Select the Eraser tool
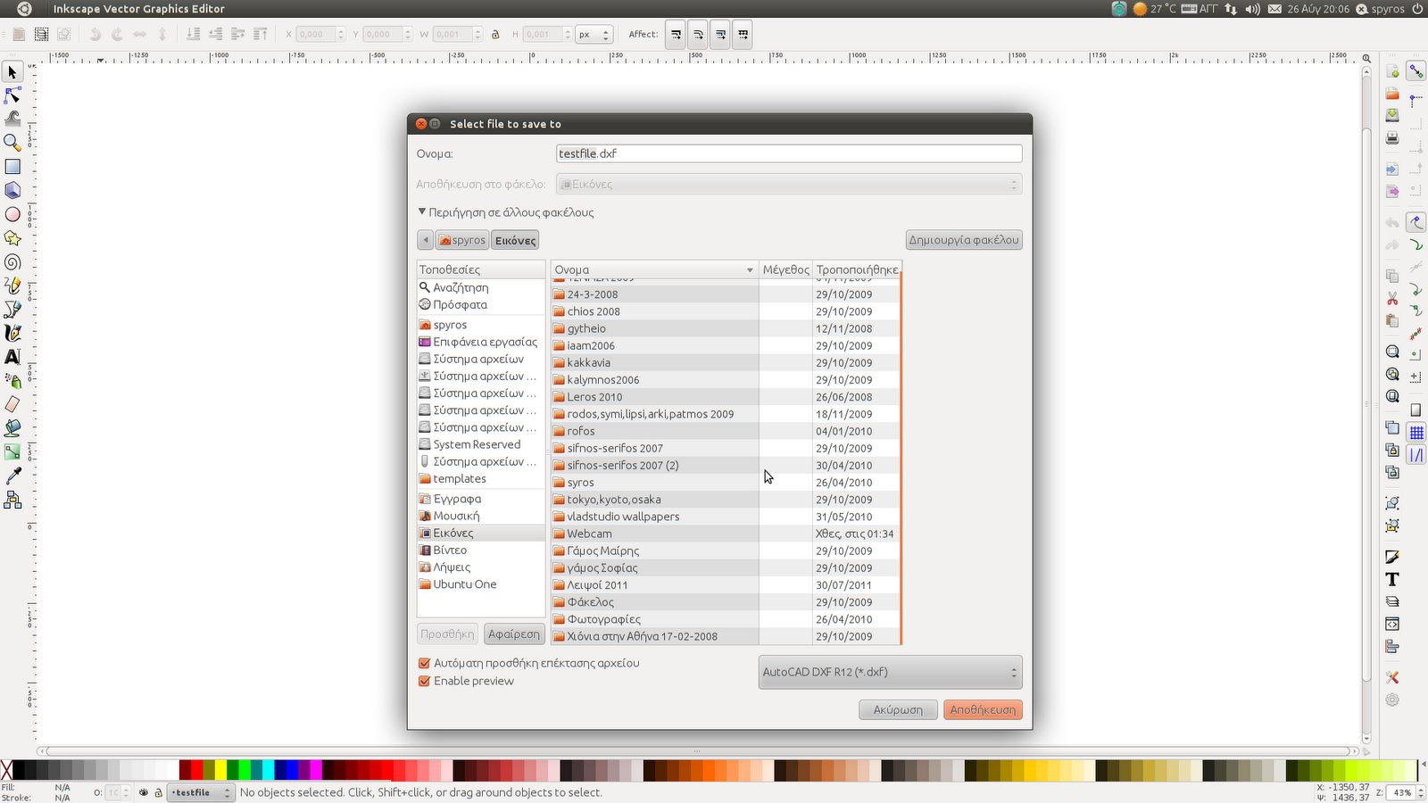 pos(12,404)
